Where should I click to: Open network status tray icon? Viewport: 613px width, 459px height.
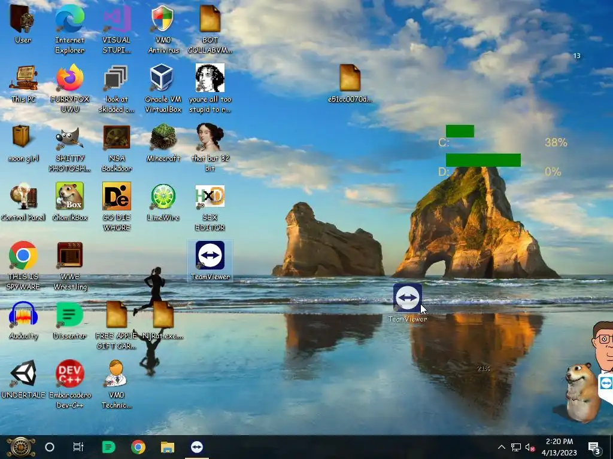tap(516, 447)
